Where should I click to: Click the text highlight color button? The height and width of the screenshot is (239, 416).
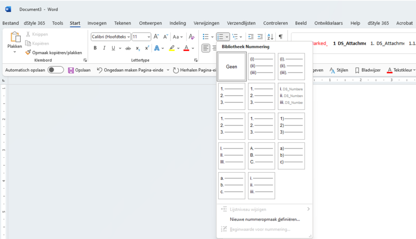point(172,48)
